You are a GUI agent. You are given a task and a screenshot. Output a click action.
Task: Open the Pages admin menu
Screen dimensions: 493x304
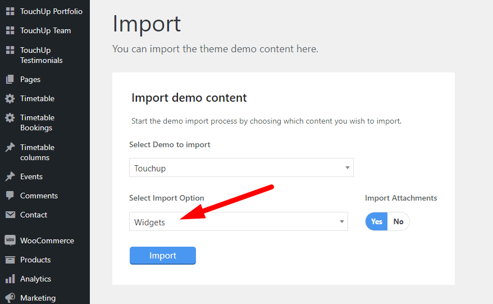pos(30,79)
